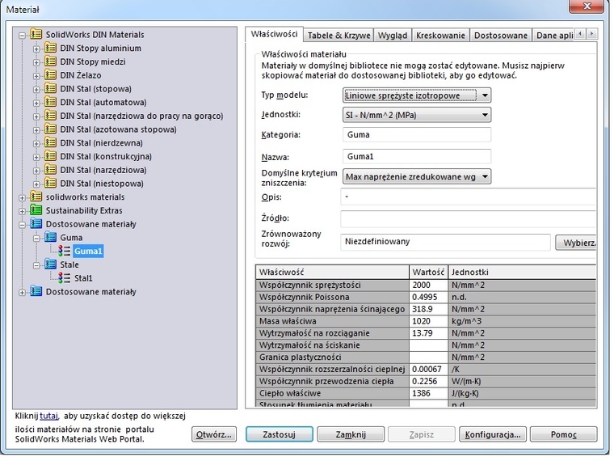Click the Masa właściwa value 1020
The image size is (614, 457).
pos(428,321)
